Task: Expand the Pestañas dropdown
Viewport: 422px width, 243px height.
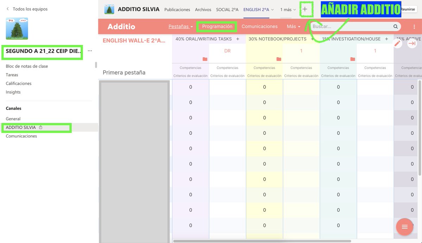Action: point(181,26)
